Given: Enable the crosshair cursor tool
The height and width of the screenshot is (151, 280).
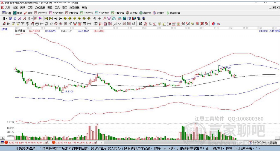Looking at the screenshot, I should click(x=100, y=19).
